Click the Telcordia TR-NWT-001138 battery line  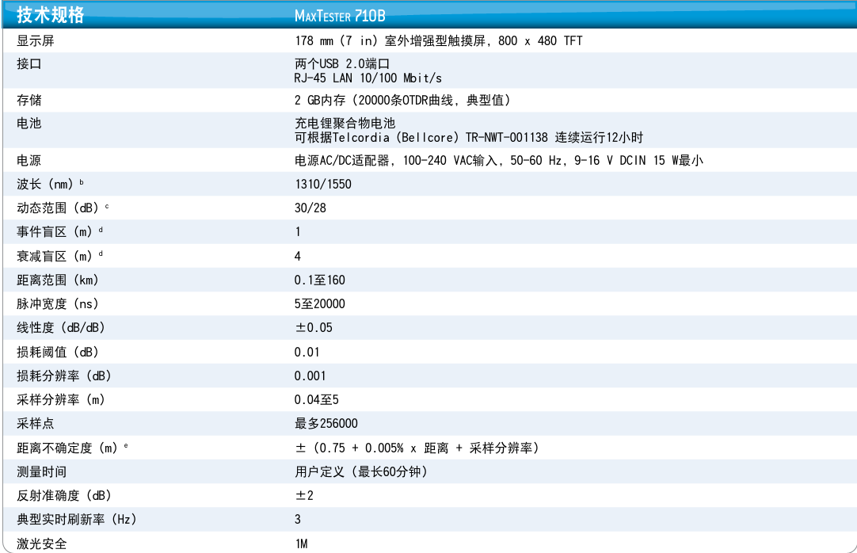[468, 137]
